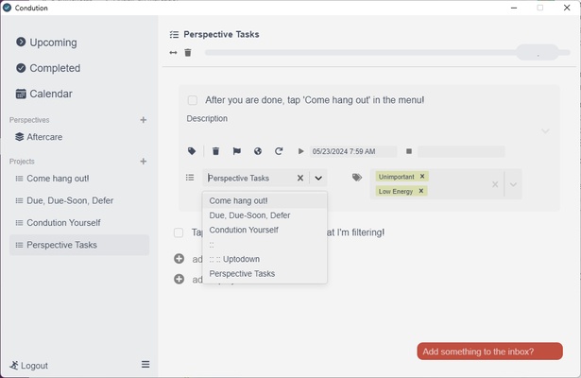Click the flag icon to flag the task

[236, 151]
